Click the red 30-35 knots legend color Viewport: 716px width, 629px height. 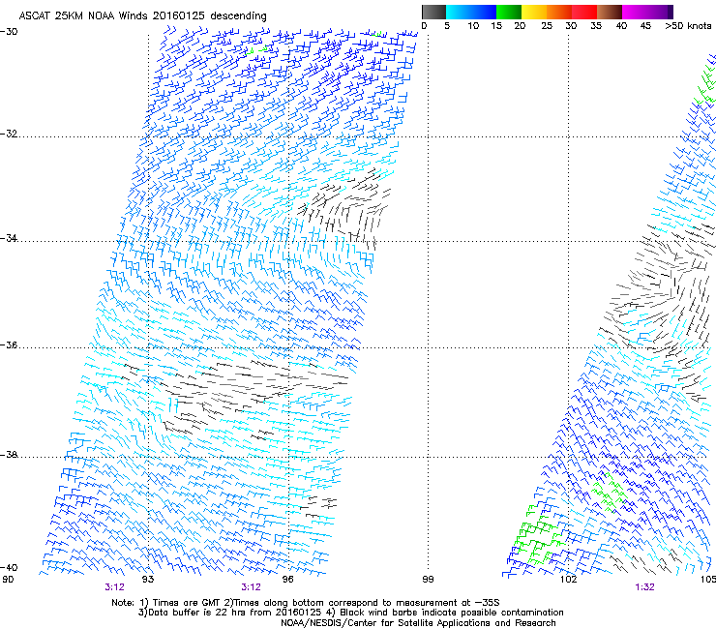click(584, 12)
